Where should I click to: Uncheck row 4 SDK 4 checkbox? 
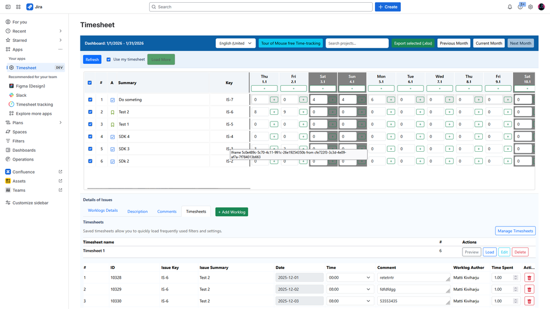point(90,136)
